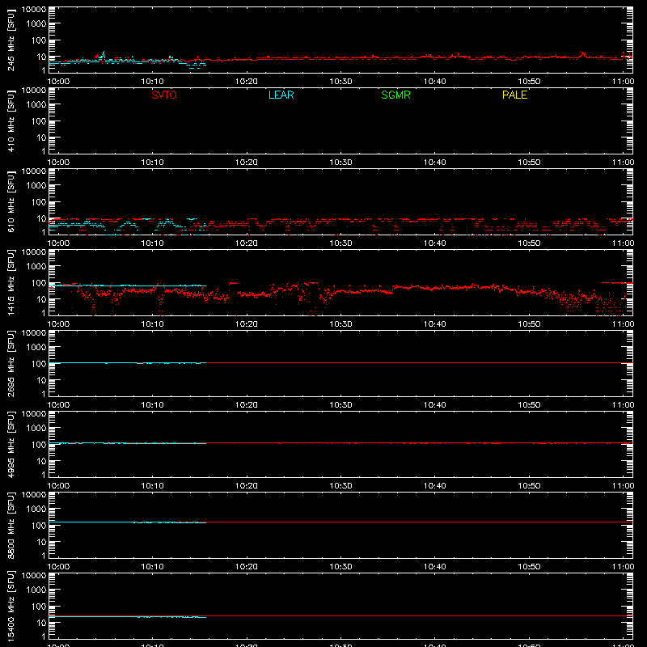This screenshot has height=647, width=647.
Task: Select the 1415 MHz [SFU] axis title
Action: [11, 282]
